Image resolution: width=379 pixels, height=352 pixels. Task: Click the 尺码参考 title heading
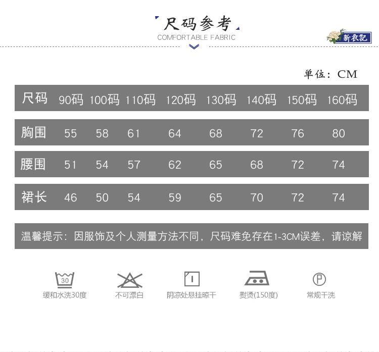pyautogui.click(x=197, y=24)
